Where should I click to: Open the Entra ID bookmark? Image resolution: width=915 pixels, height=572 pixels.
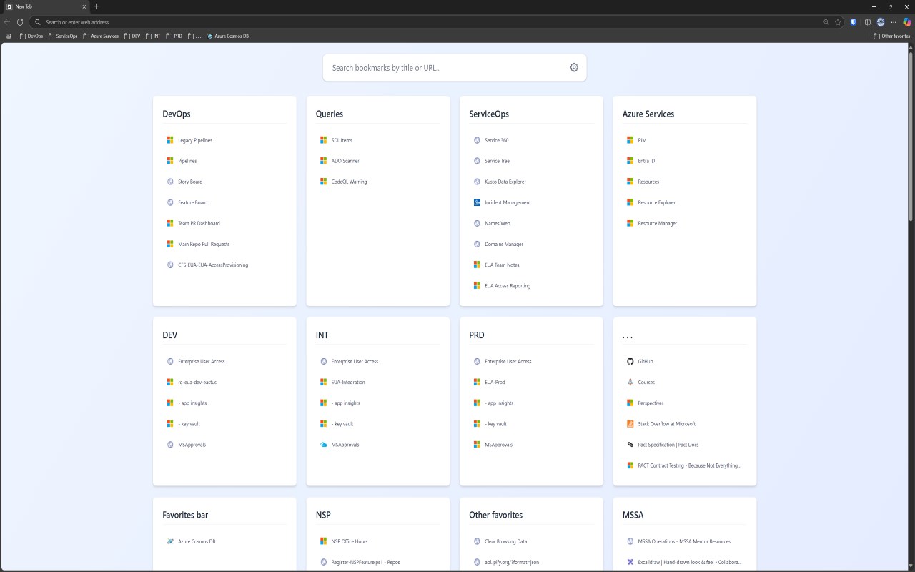646,161
